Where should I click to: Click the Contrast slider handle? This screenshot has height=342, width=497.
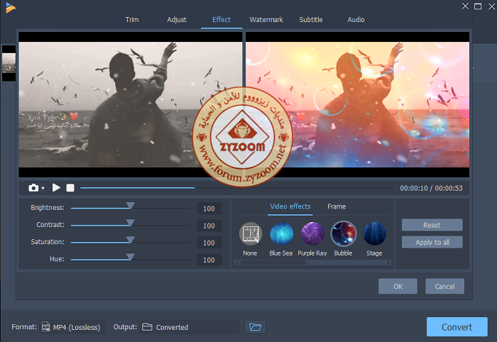pos(130,223)
